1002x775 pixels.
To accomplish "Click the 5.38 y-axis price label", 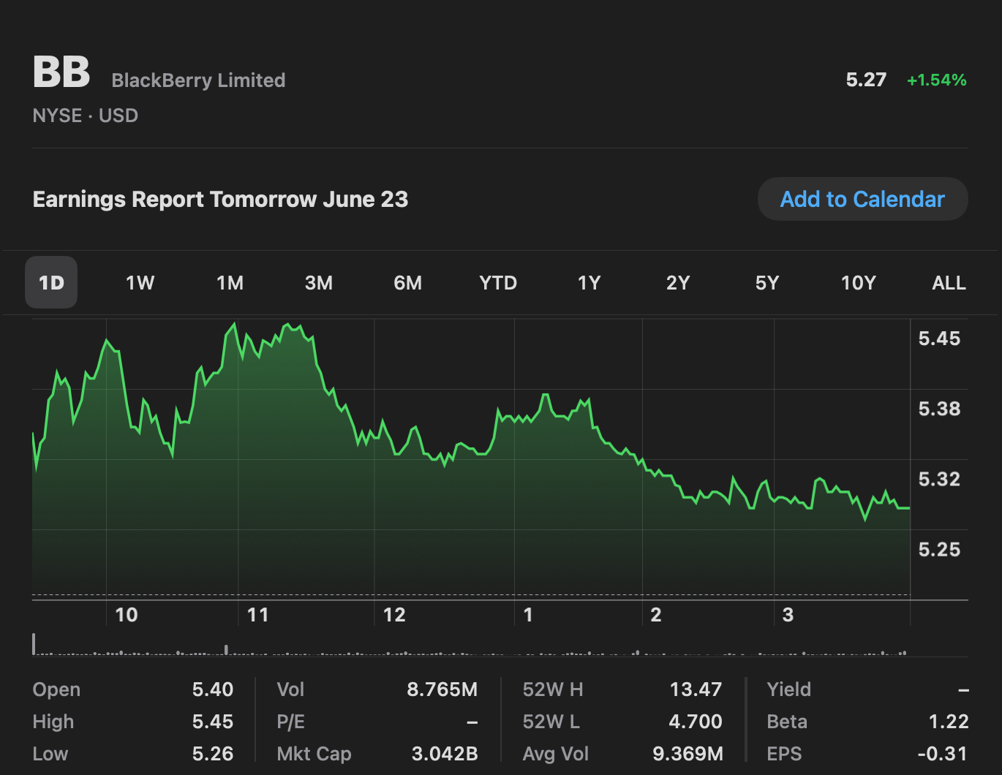I will tap(939, 409).
